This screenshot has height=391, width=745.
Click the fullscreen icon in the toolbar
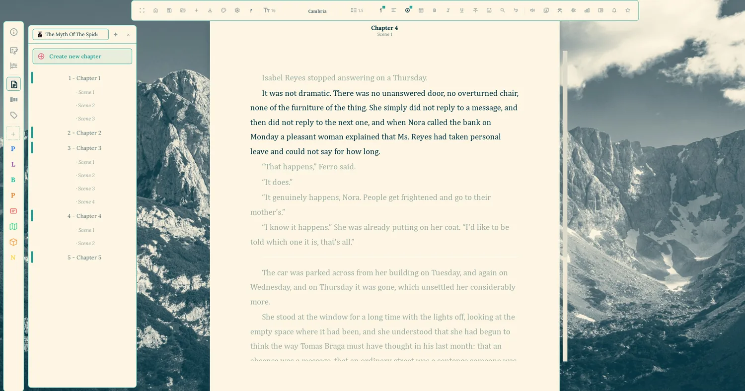[x=142, y=10]
